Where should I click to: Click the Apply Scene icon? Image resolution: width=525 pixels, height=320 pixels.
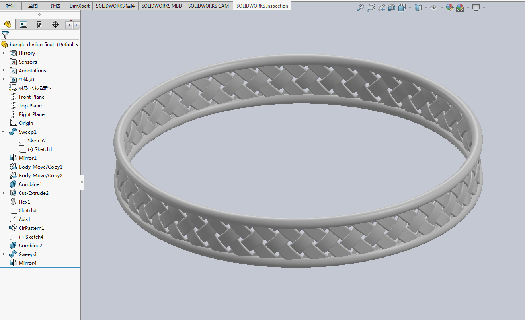point(460,8)
